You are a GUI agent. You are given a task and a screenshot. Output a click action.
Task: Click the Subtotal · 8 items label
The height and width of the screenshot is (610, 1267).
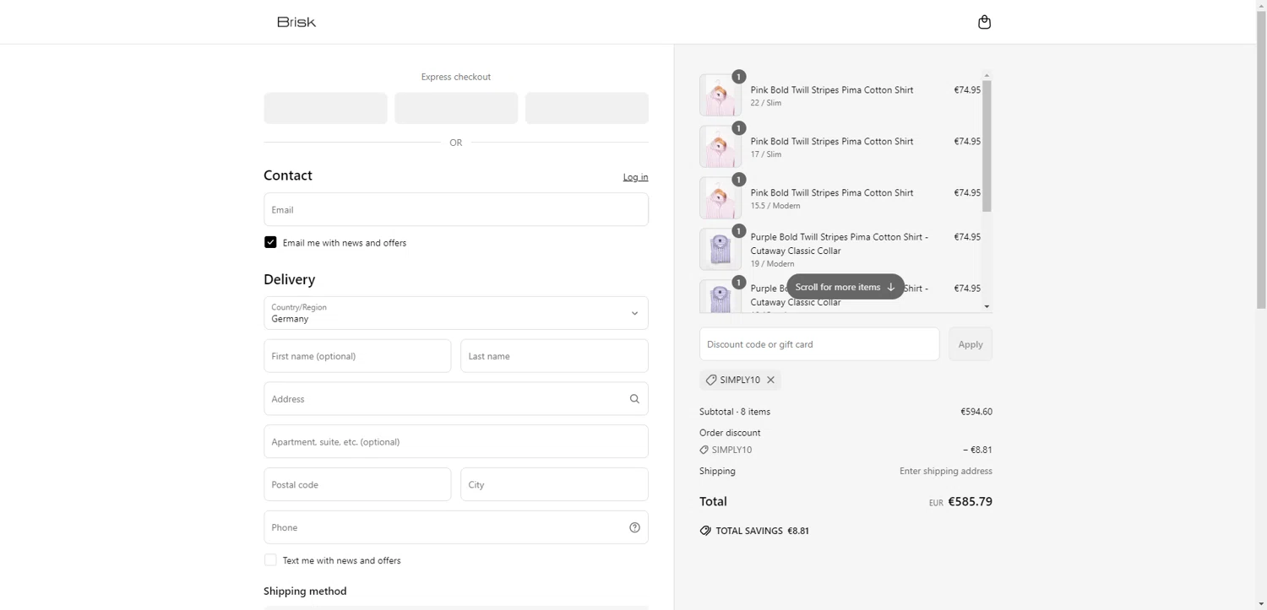(x=735, y=412)
